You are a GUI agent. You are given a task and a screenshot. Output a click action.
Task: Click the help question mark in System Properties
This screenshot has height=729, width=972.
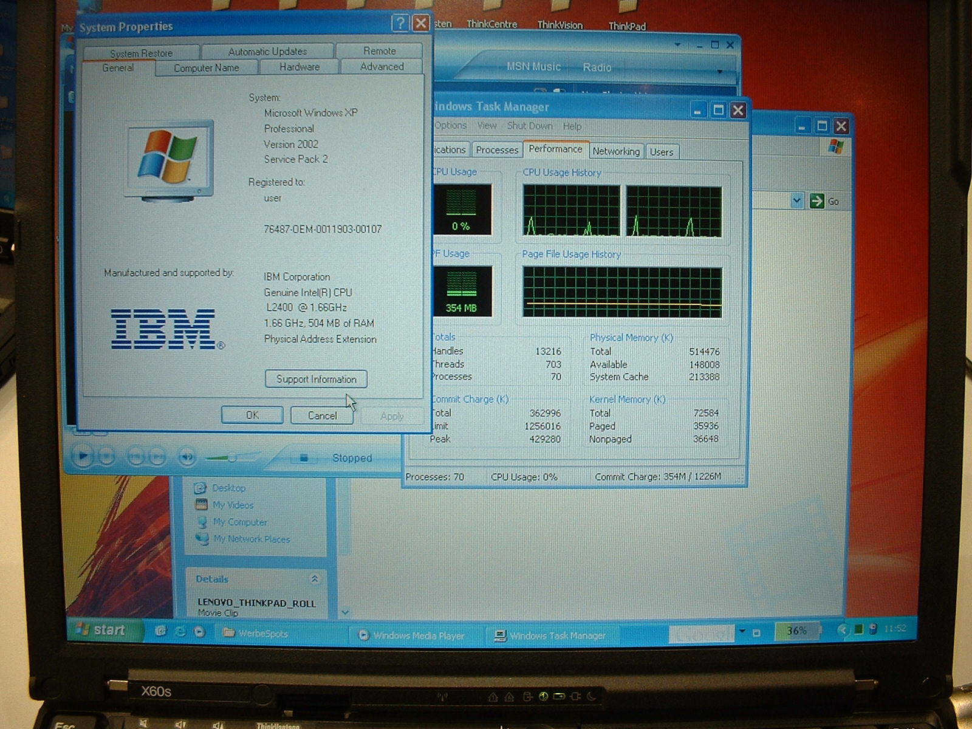click(x=400, y=24)
